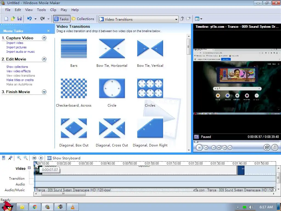The width and height of the screenshot is (281, 211).
Task: Click the View video effects link
Action: point(18,71)
